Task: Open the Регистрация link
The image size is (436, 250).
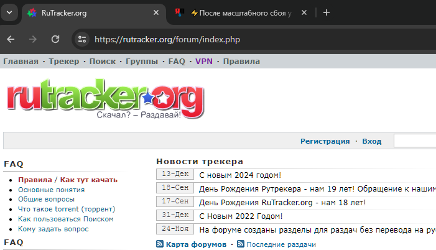Action: pos(325,141)
